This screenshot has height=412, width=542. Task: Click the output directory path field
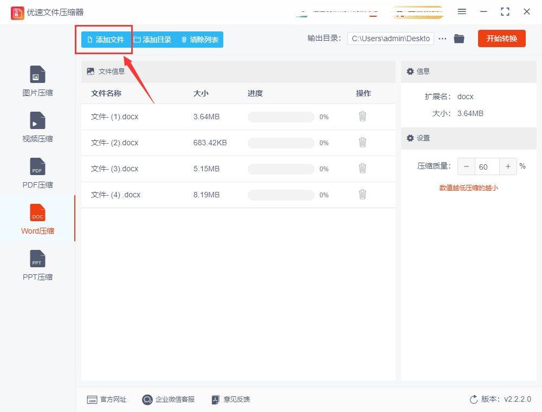[391, 38]
